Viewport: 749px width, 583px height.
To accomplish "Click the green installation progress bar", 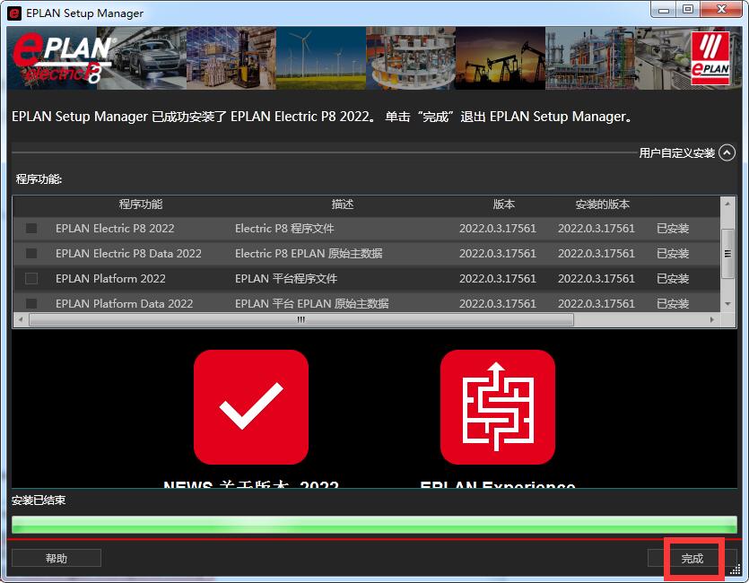I will click(373, 524).
